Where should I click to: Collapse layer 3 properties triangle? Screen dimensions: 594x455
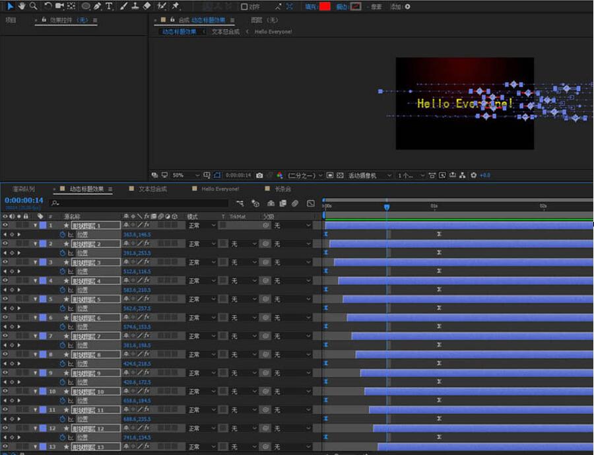pos(35,262)
